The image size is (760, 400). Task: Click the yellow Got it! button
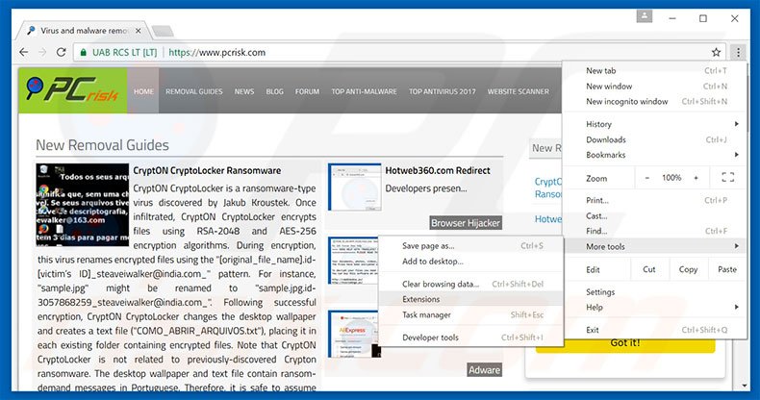(x=625, y=343)
